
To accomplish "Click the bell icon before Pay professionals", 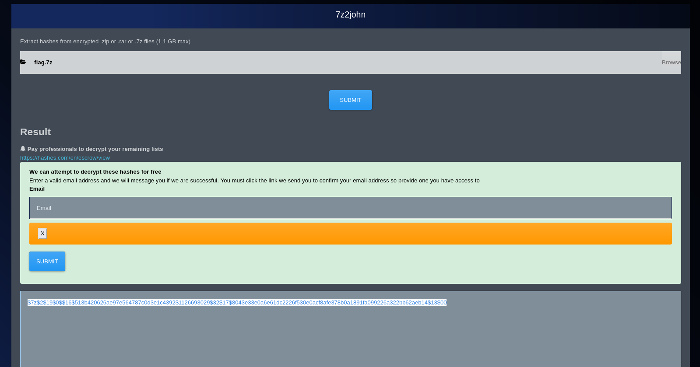I will click(23, 149).
